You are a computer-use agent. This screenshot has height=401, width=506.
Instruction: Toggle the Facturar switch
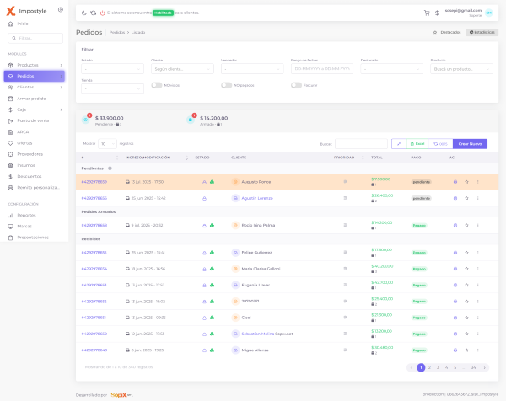coord(296,85)
